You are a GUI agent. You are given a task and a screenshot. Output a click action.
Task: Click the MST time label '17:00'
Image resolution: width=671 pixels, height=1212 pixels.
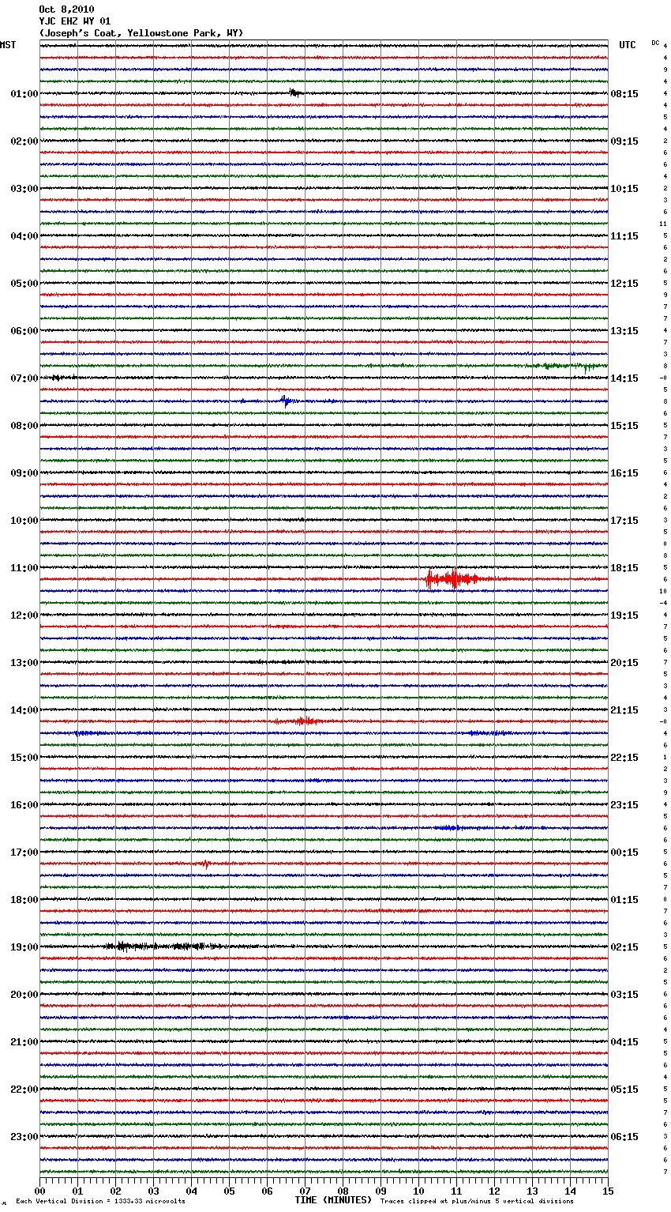(24, 853)
